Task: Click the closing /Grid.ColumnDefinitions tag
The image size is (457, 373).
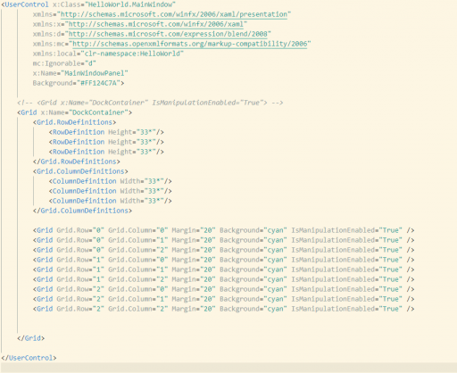Action: (x=82, y=211)
